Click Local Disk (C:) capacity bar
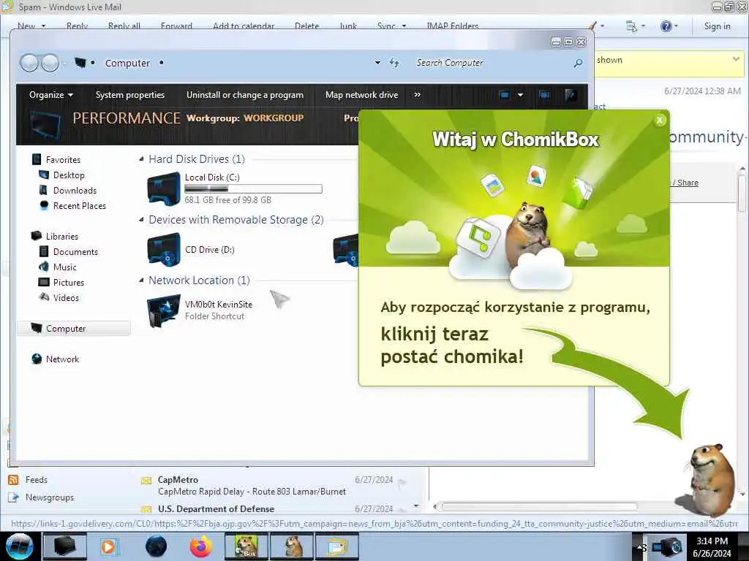The height and width of the screenshot is (561, 749). click(x=253, y=189)
